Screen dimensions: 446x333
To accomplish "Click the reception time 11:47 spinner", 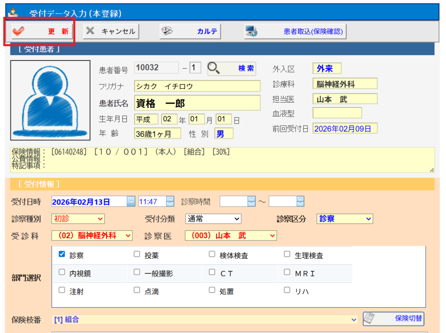I will (170, 202).
